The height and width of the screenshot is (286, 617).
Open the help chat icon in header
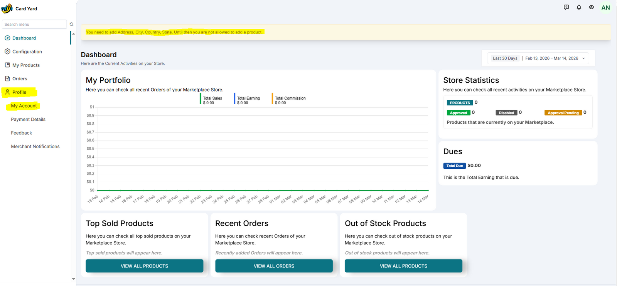(x=566, y=7)
